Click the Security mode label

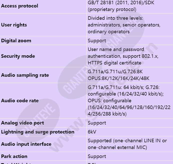[18, 56]
